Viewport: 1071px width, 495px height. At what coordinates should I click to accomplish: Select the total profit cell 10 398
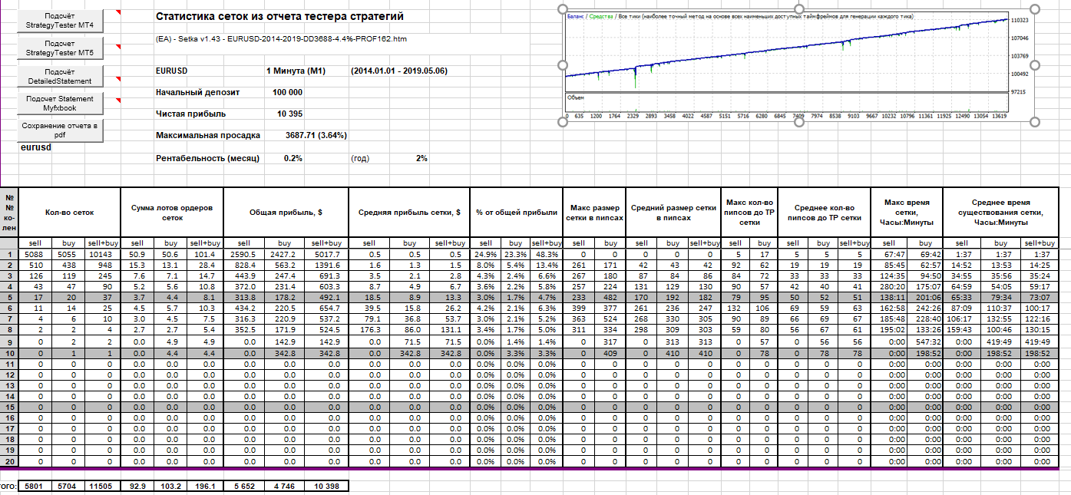tap(327, 486)
